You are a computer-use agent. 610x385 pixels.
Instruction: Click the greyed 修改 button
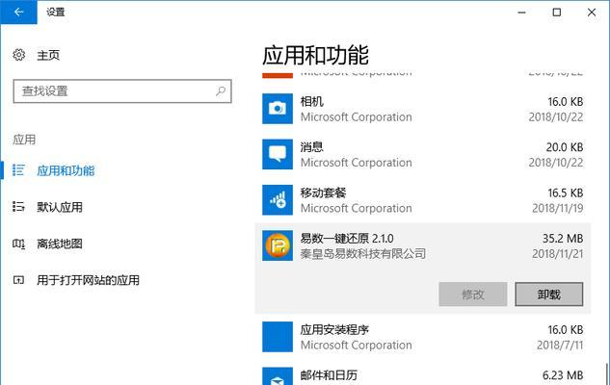[x=473, y=295]
